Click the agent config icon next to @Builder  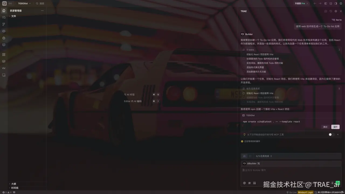tap(259, 164)
